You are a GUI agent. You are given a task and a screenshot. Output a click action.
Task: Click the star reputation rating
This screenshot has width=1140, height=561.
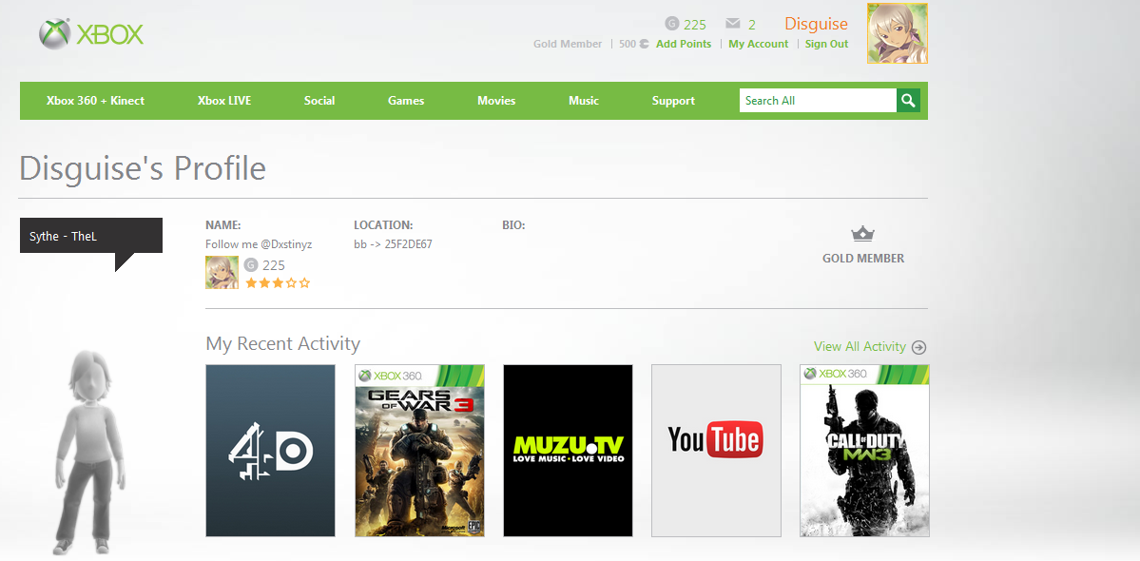pos(278,282)
